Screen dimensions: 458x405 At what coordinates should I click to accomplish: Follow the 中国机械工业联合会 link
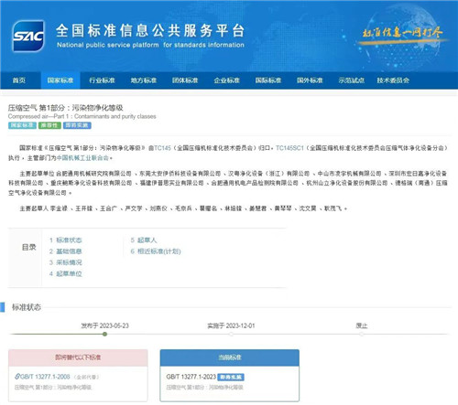pyautogui.click(x=82, y=158)
